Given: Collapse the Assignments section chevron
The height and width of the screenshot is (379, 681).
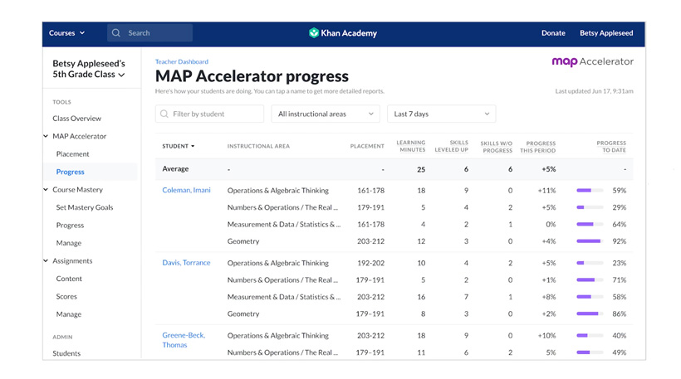Looking at the screenshot, I should (x=46, y=260).
